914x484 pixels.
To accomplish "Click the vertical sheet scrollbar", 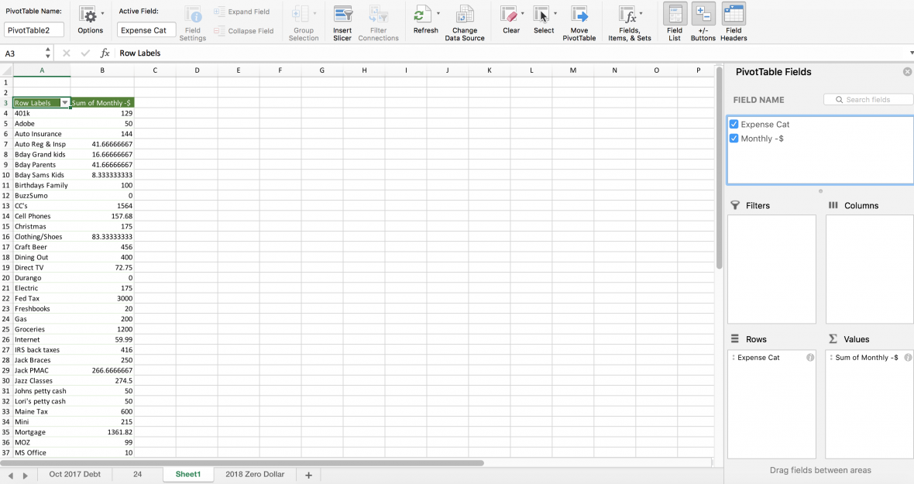I will click(720, 169).
